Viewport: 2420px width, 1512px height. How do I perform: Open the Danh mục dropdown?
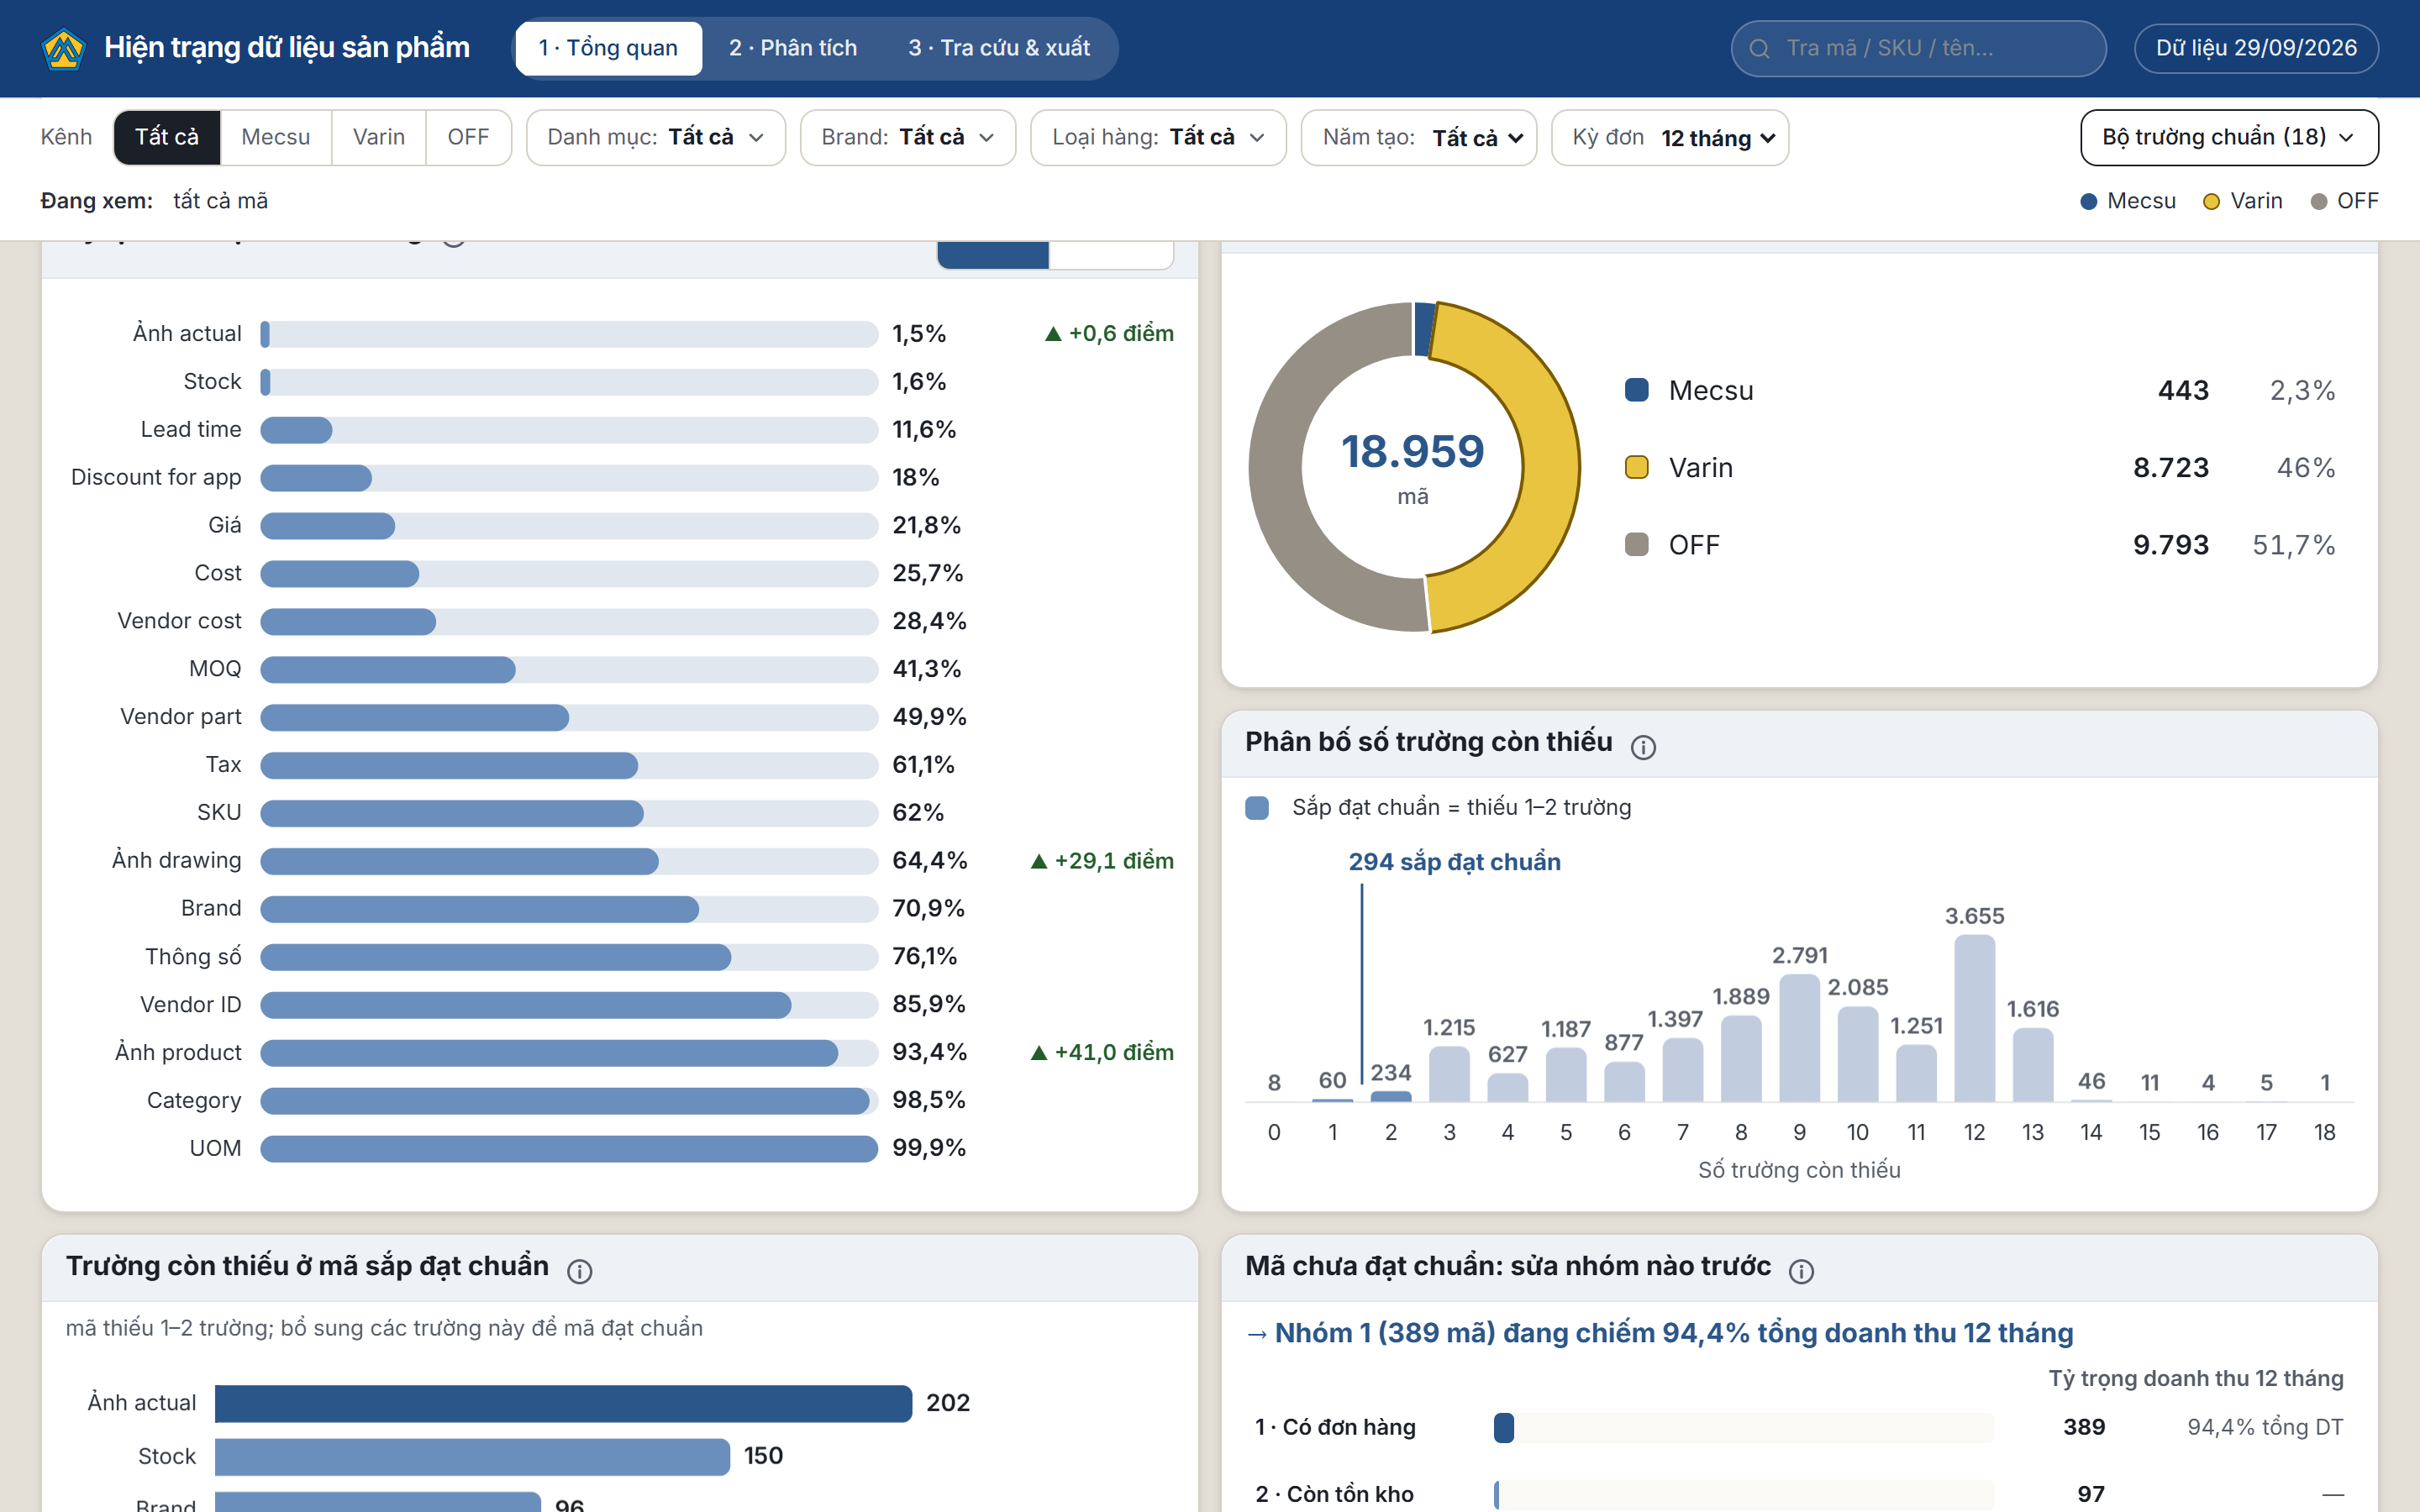[x=656, y=137]
